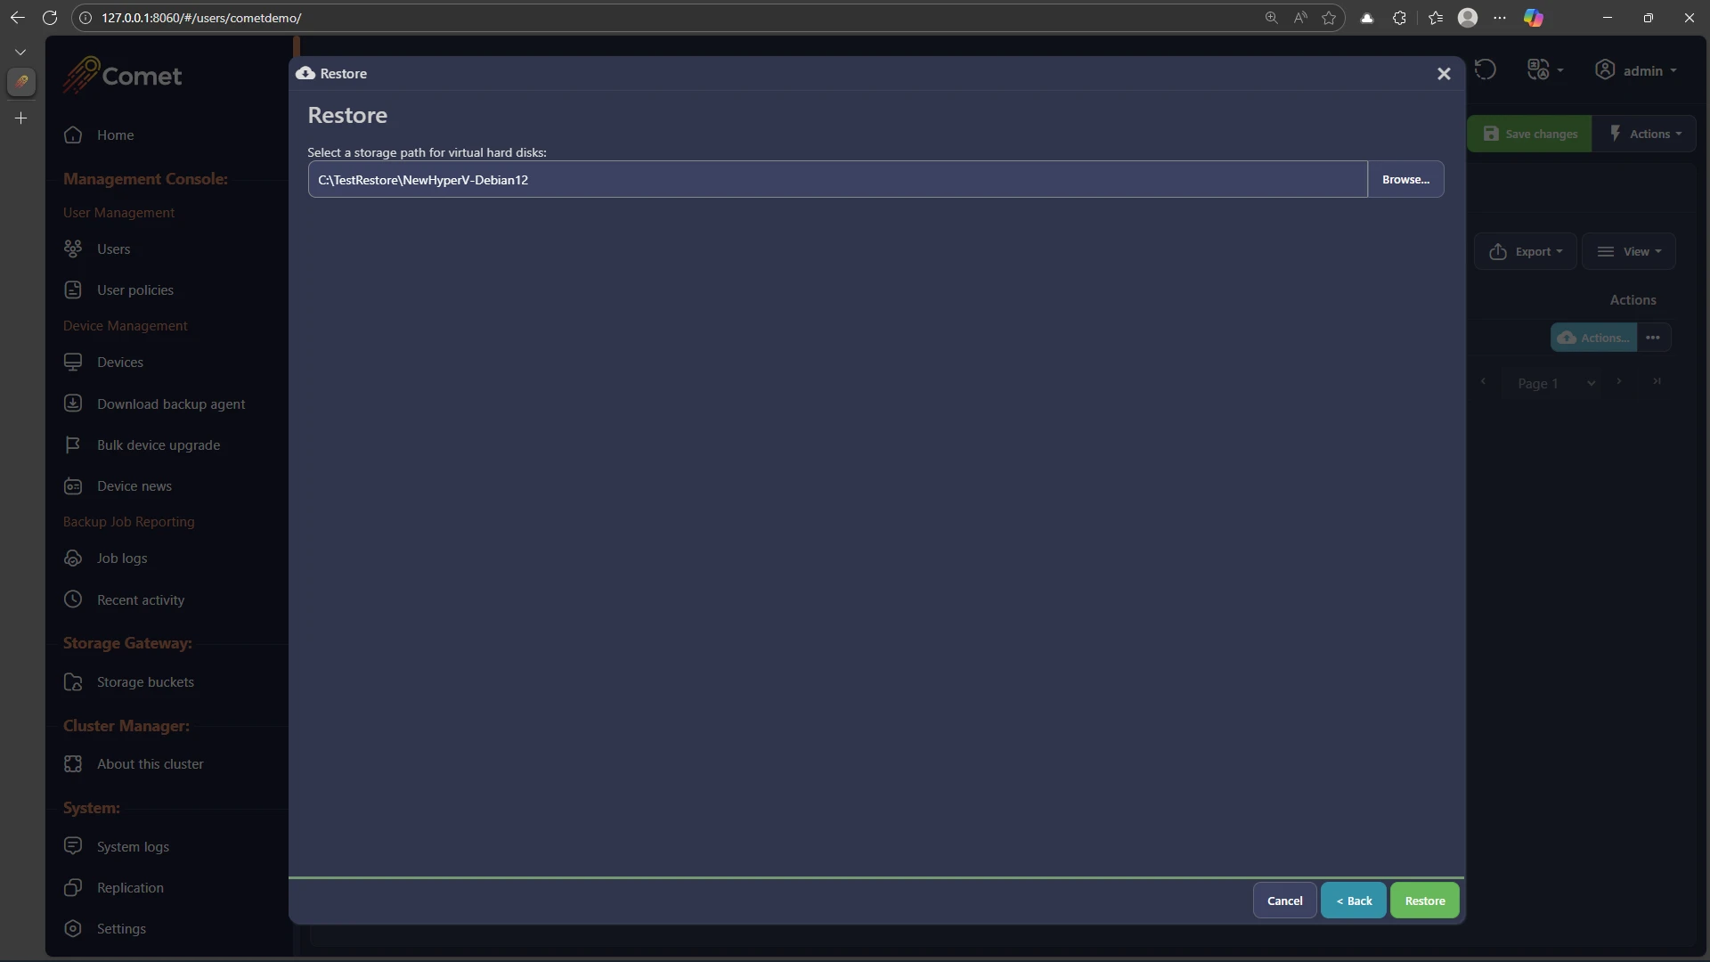Screen dimensions: 1710x962
Task: Go to Users page
Action: coord(113,249)
